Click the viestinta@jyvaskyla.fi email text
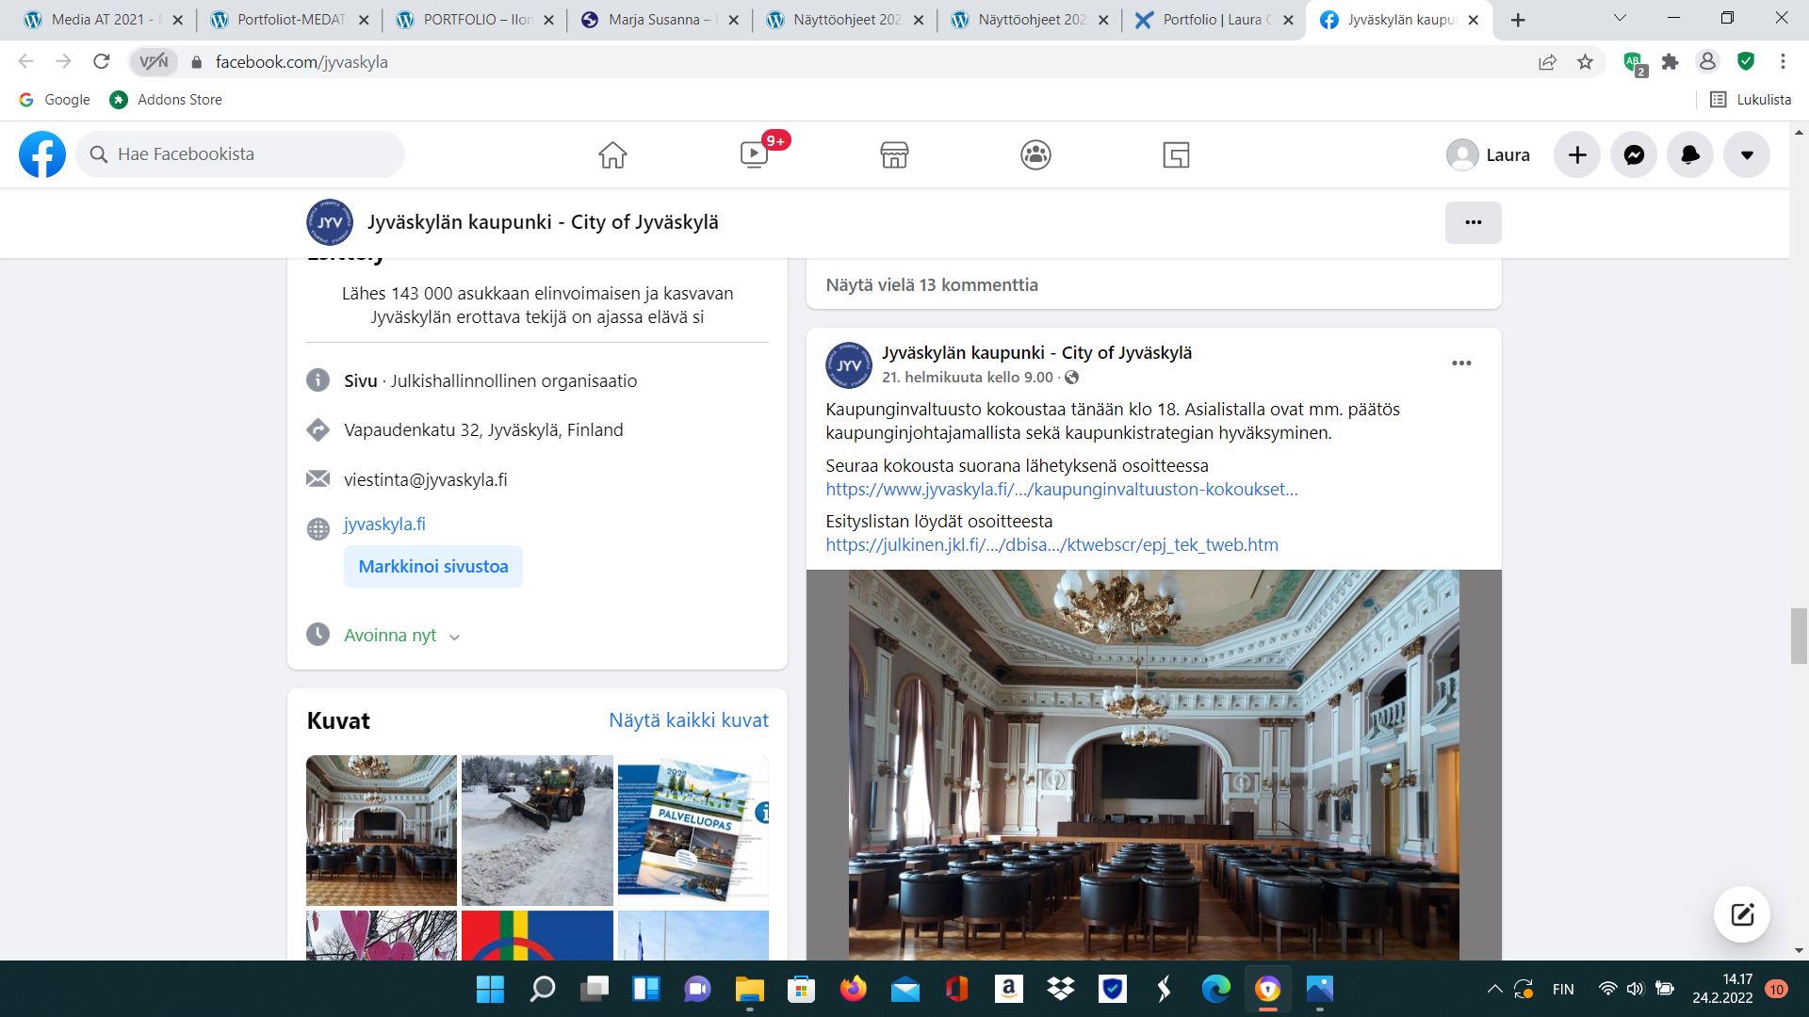The height and width of the screenshot is (1017, 1809). coord(426,480)
